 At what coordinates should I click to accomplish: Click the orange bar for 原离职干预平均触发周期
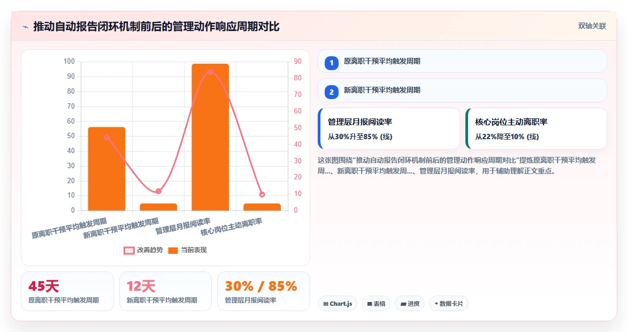pyautogui.click(x=106, y=169)
